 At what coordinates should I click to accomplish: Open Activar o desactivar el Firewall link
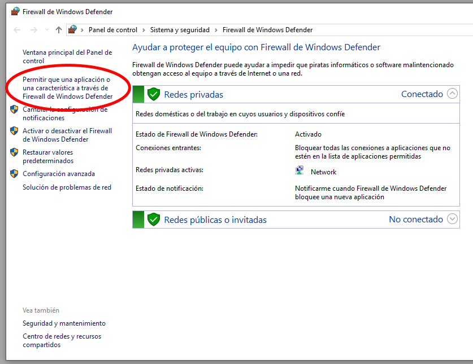click(x=67, y=135)
